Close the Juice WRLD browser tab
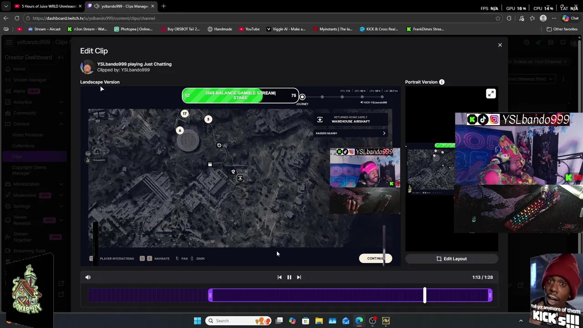 pyautogui.click(x=80, y=6)
